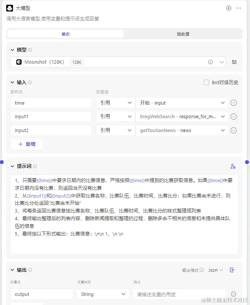
Task: Remove the input1 parameter row
Action: click(x=234, y=117)
